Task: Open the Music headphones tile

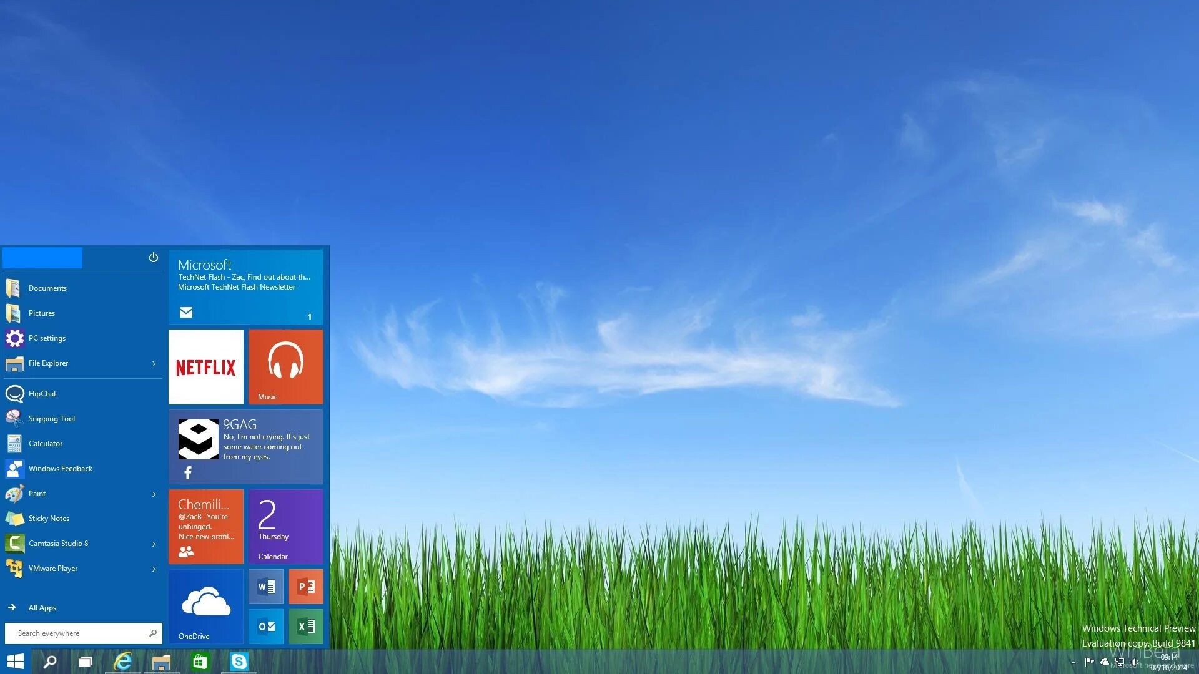Action: pos(285,367)
